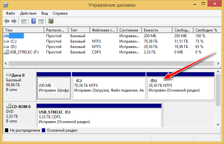Open Help via the question mark icon
This screenshot has width=224, height=144.
click(33, 21)
